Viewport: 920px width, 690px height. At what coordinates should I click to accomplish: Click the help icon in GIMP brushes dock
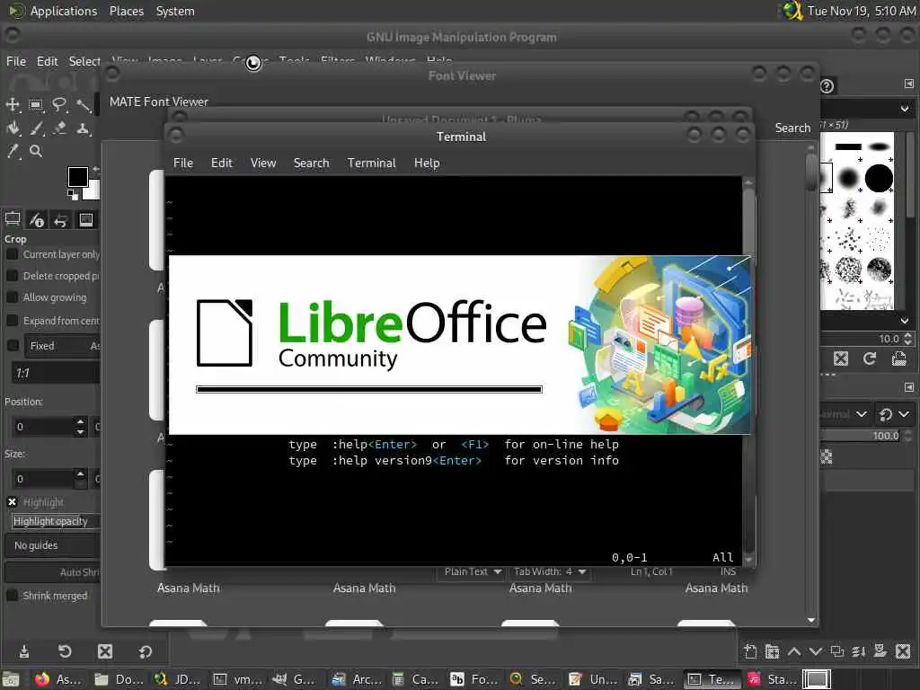[x=827, y=86]
